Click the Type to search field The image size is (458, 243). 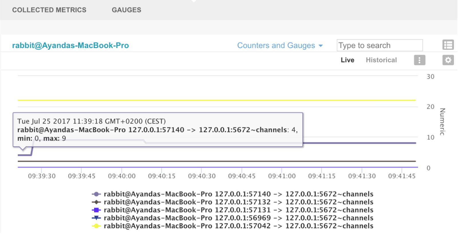[x=379, y=46]
